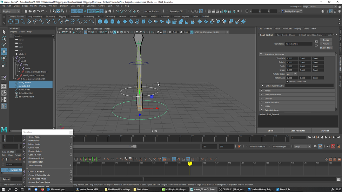The height and width of the screenshot is (192, 342).
Task: Activate the Rotate tool in toolbox
Action: (4, 58)
